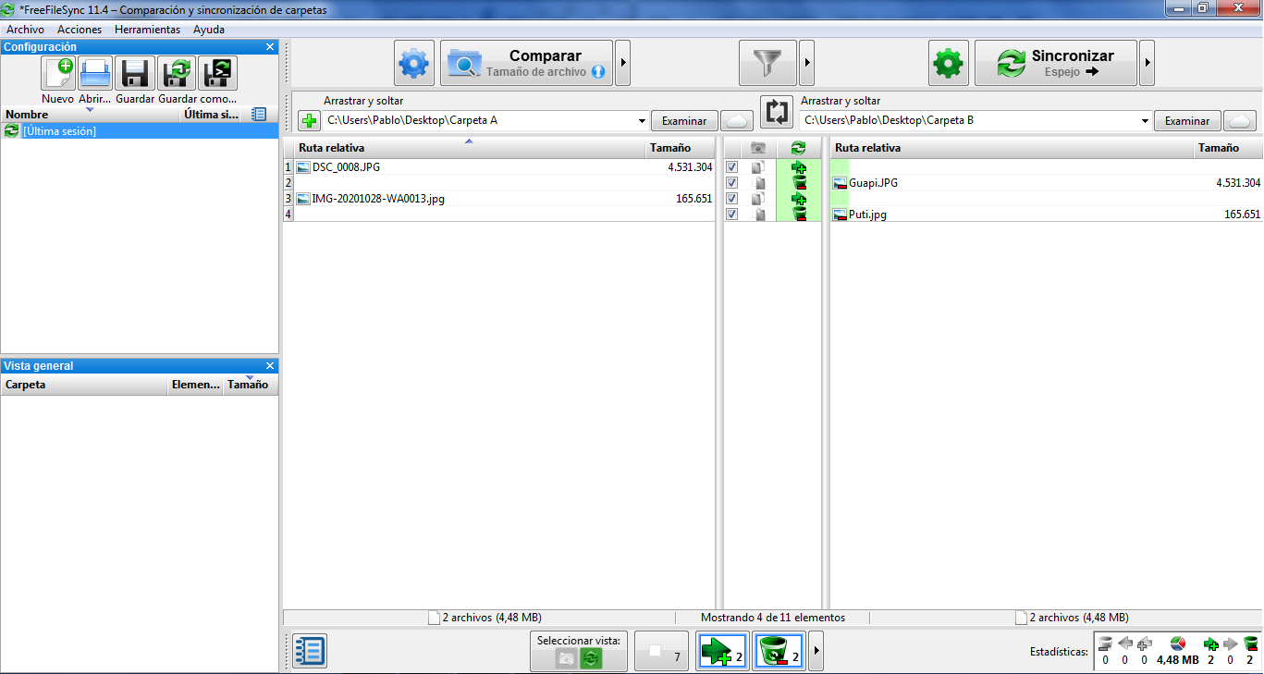1264x674 pixels.
Task: Toggle equal files filter showing 7
Action: point(662,651)
